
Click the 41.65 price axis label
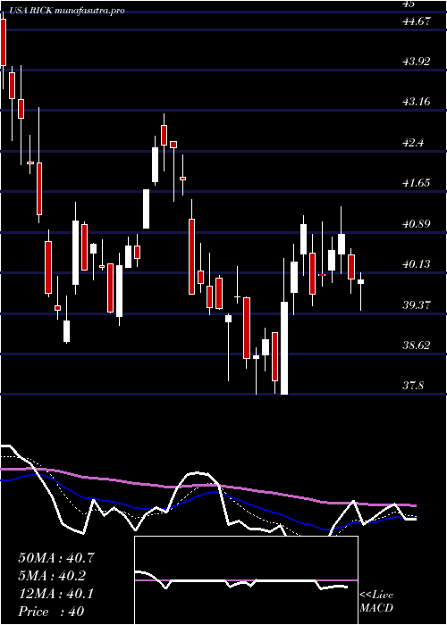click(x=417, y=183)
